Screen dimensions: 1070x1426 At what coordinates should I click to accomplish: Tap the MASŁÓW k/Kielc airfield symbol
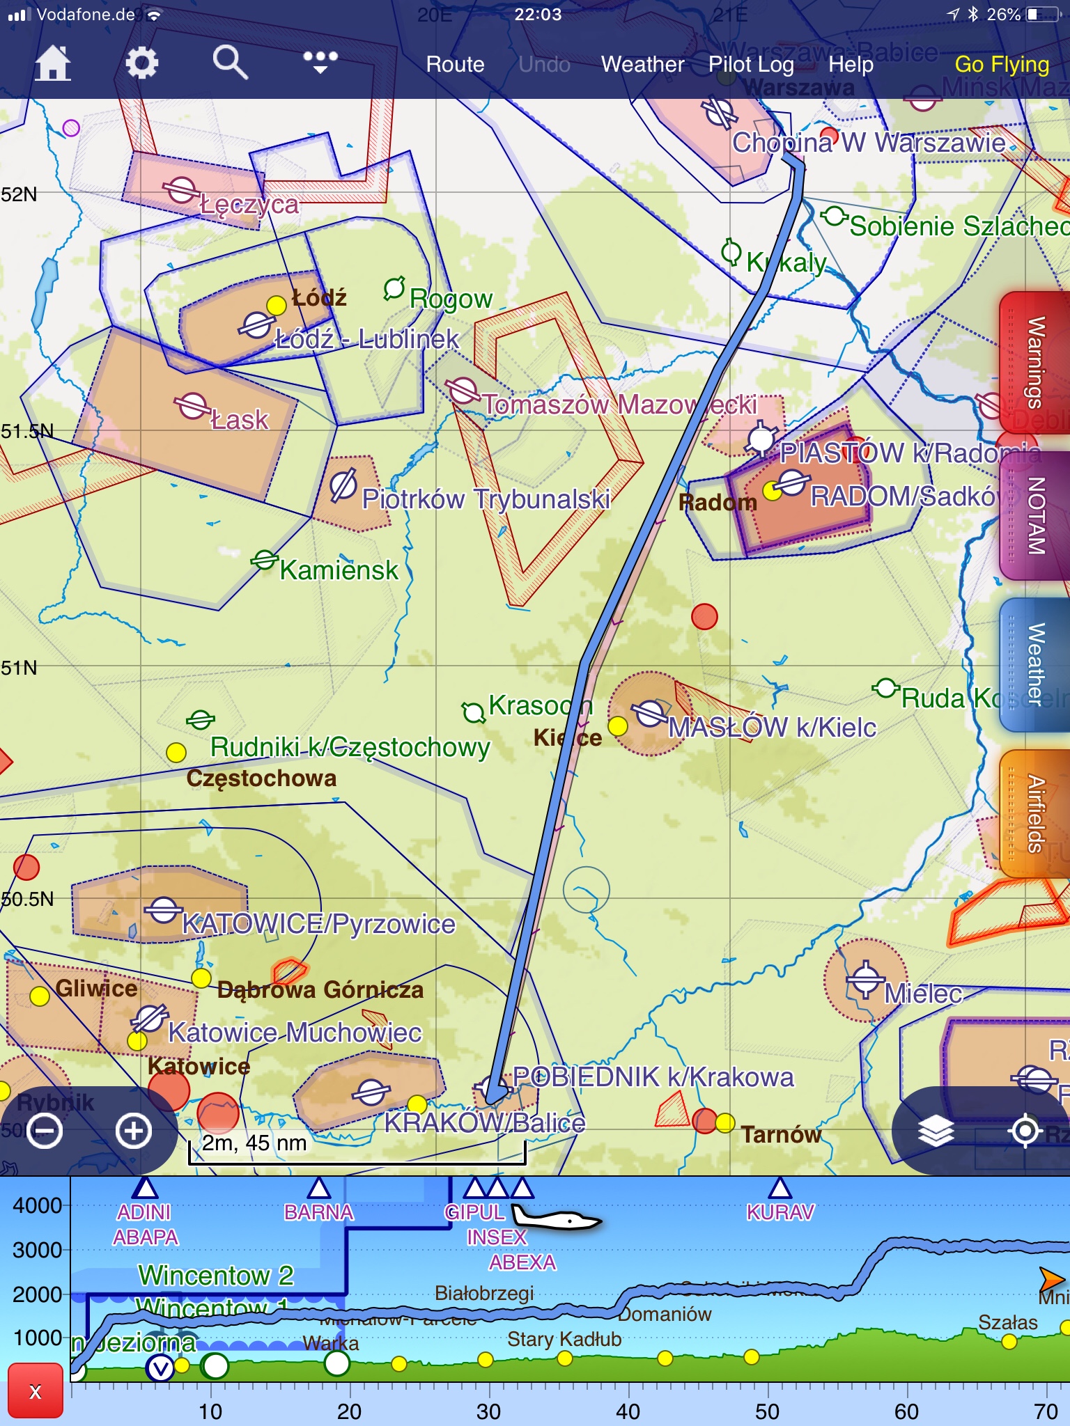(x=650, y=714)
